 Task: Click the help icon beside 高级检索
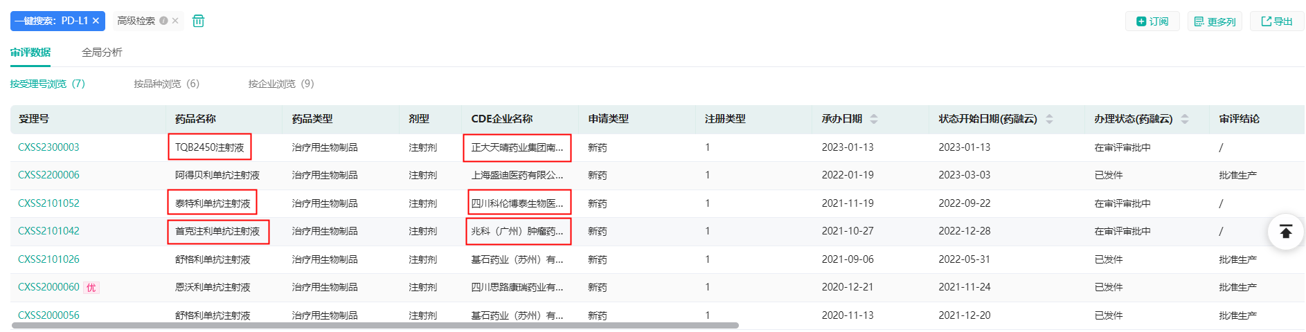163,21
